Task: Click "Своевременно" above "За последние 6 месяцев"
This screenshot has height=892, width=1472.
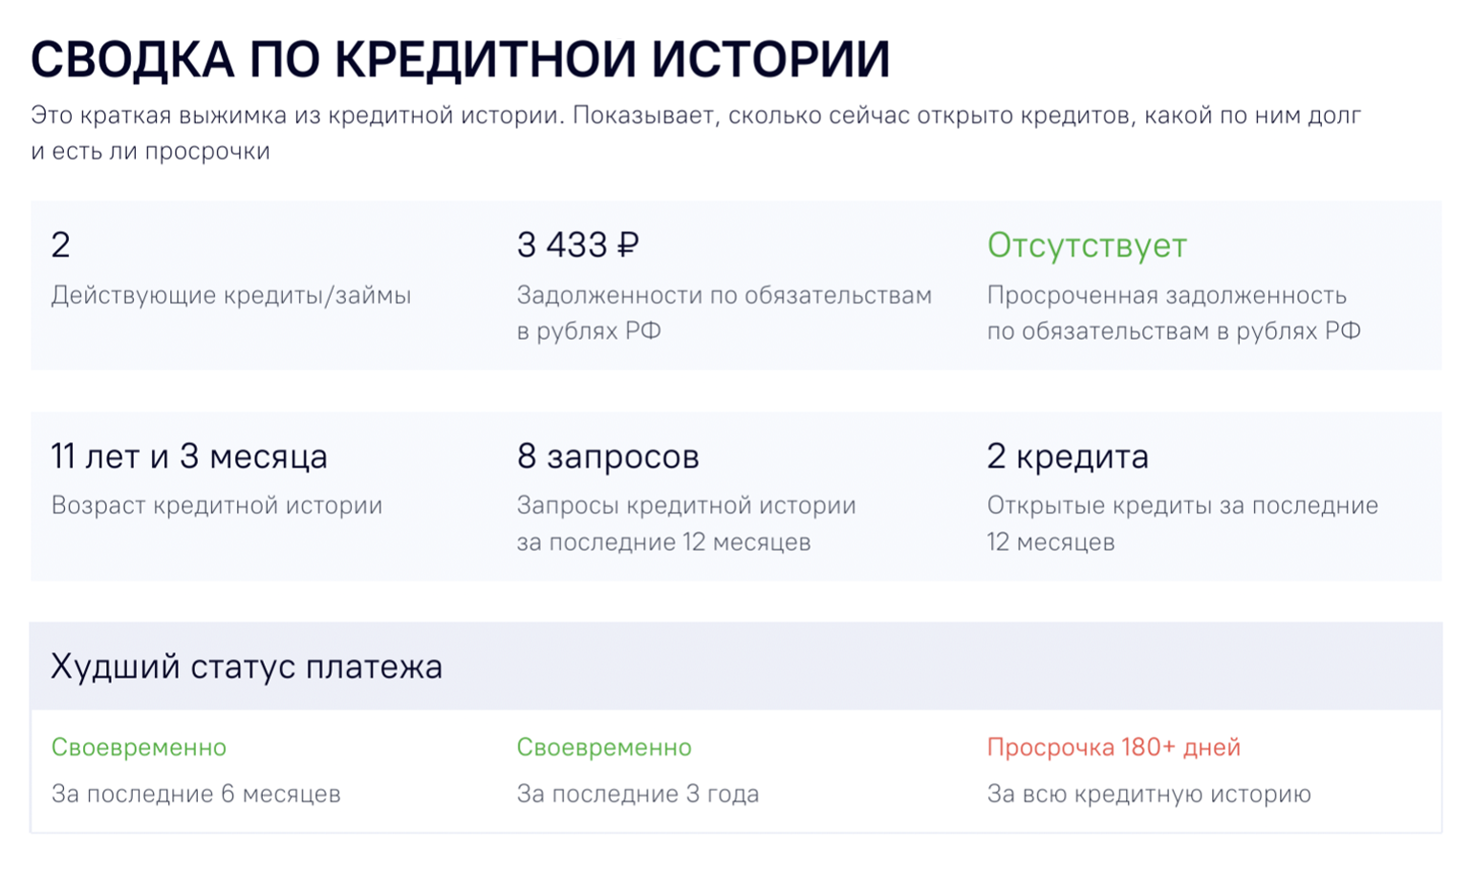Action: [139, 747]
